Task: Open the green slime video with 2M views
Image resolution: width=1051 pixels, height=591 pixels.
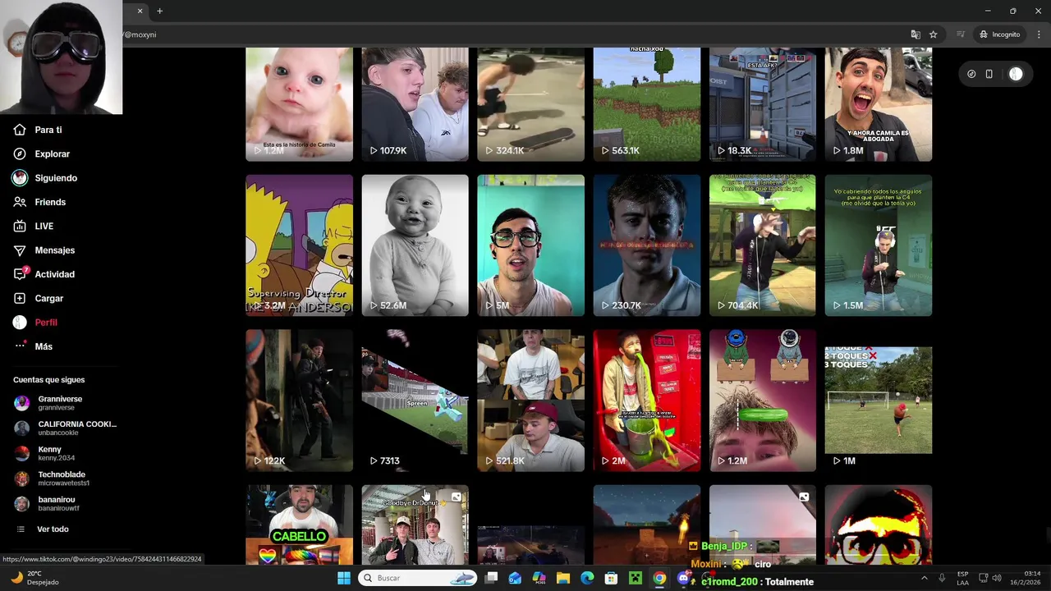Action: [647, 401]
